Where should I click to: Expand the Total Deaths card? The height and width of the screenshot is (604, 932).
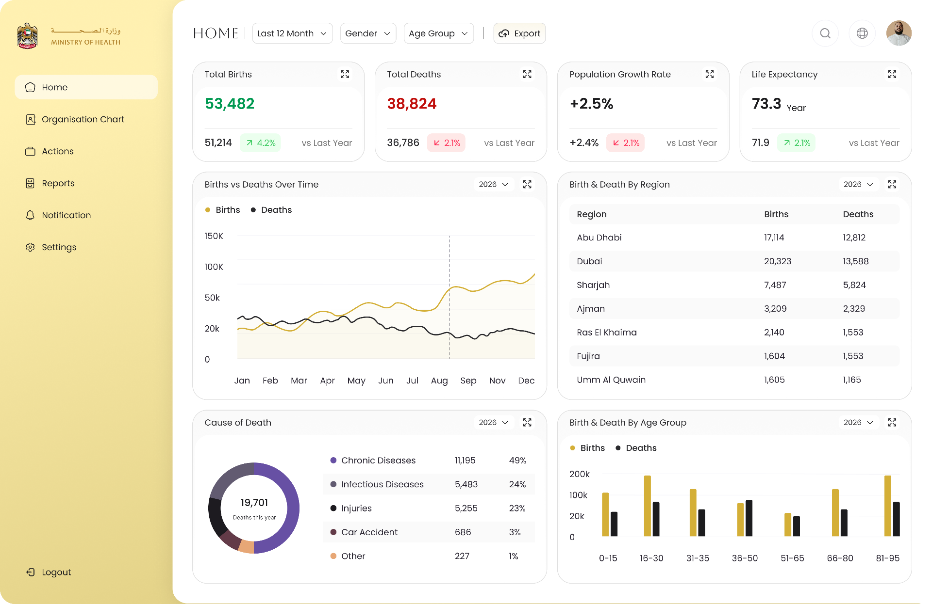(x=527, y=74)
